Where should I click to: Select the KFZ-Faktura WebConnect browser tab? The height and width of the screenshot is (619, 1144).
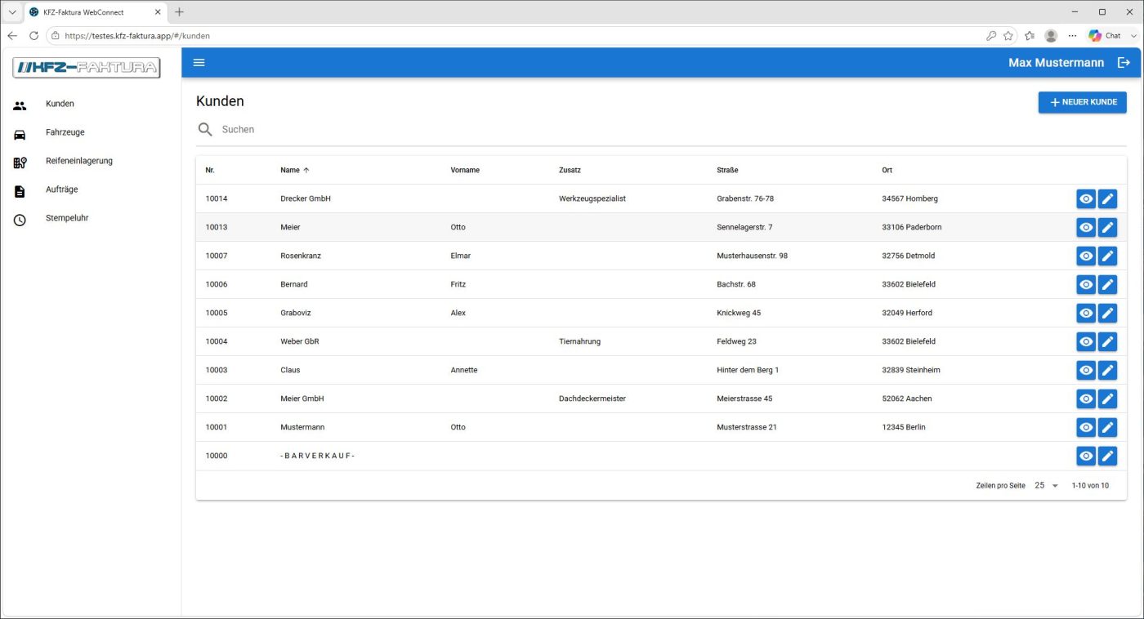coord(96,12)
